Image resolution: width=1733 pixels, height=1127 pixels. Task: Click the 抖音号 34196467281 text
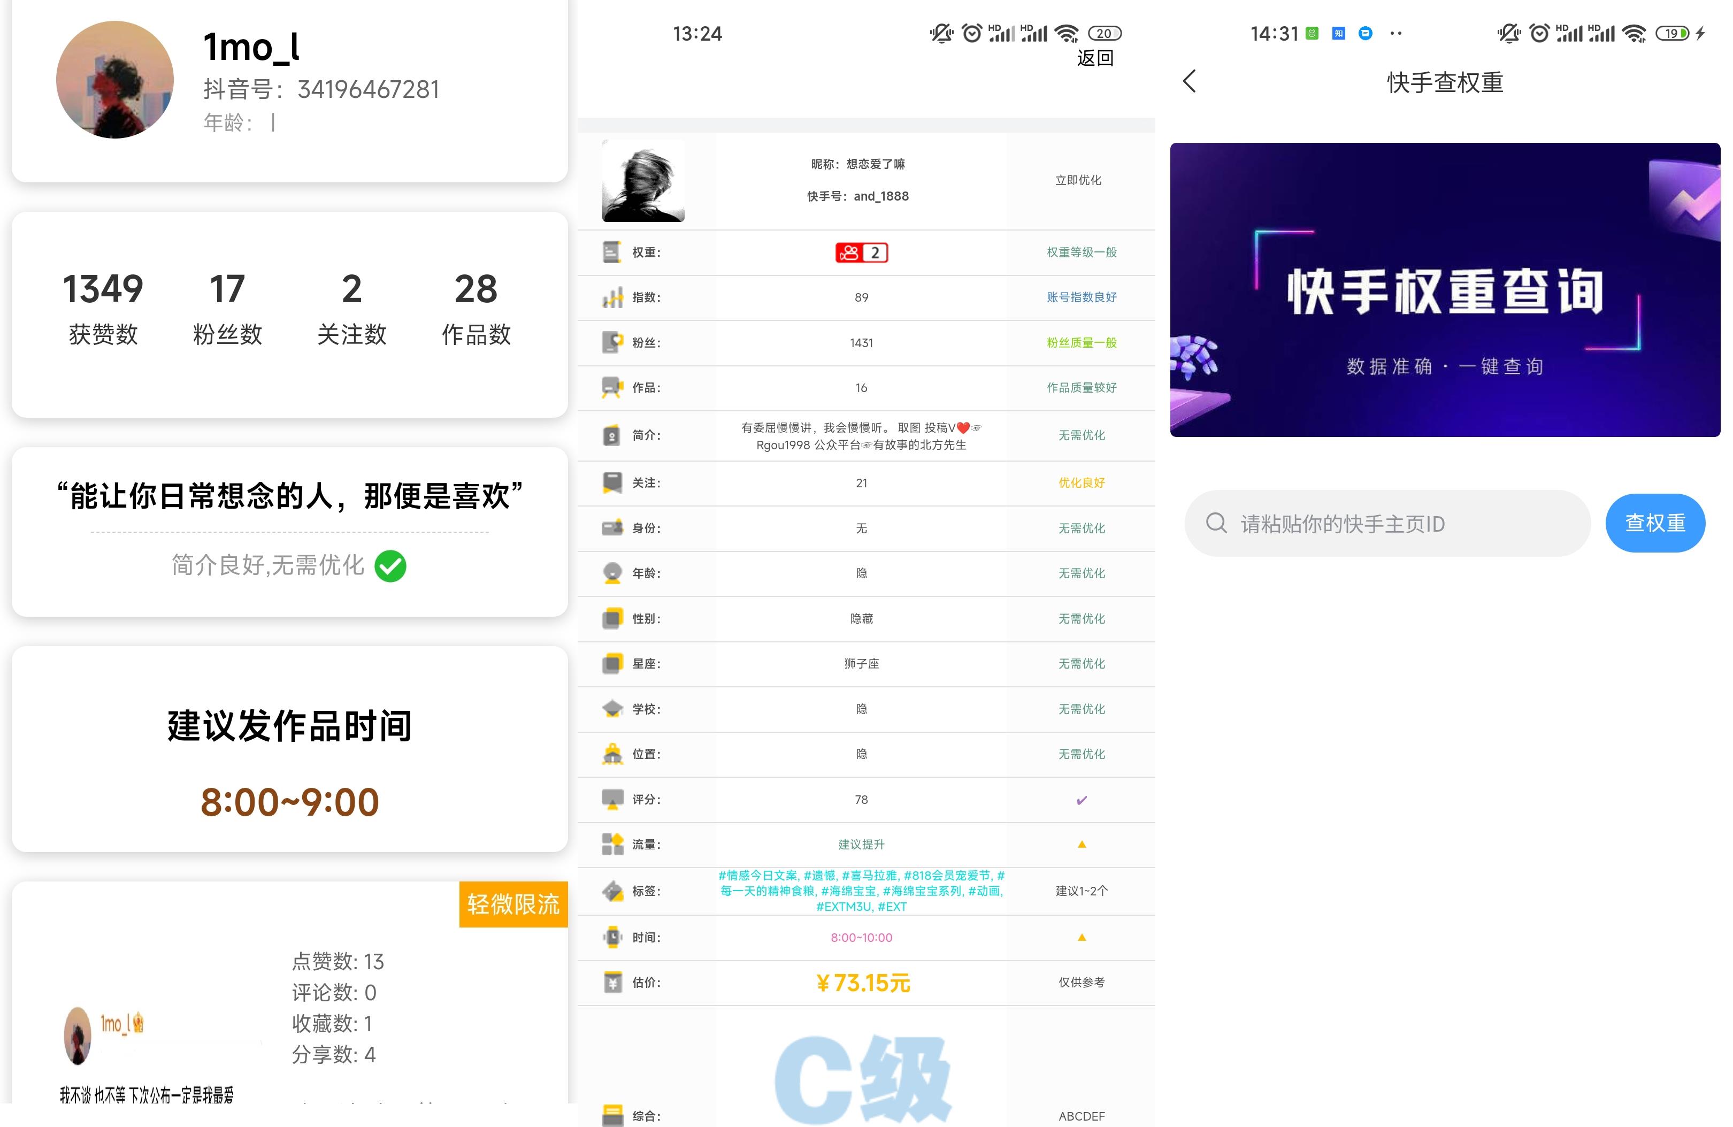(321, 89)
